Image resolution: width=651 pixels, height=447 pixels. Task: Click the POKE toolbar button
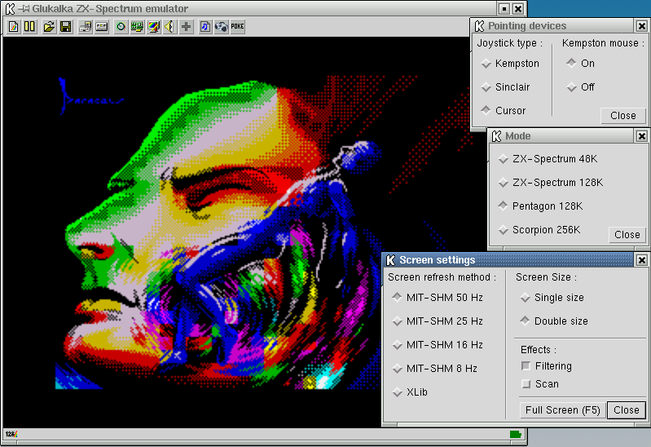click(237, 27)
